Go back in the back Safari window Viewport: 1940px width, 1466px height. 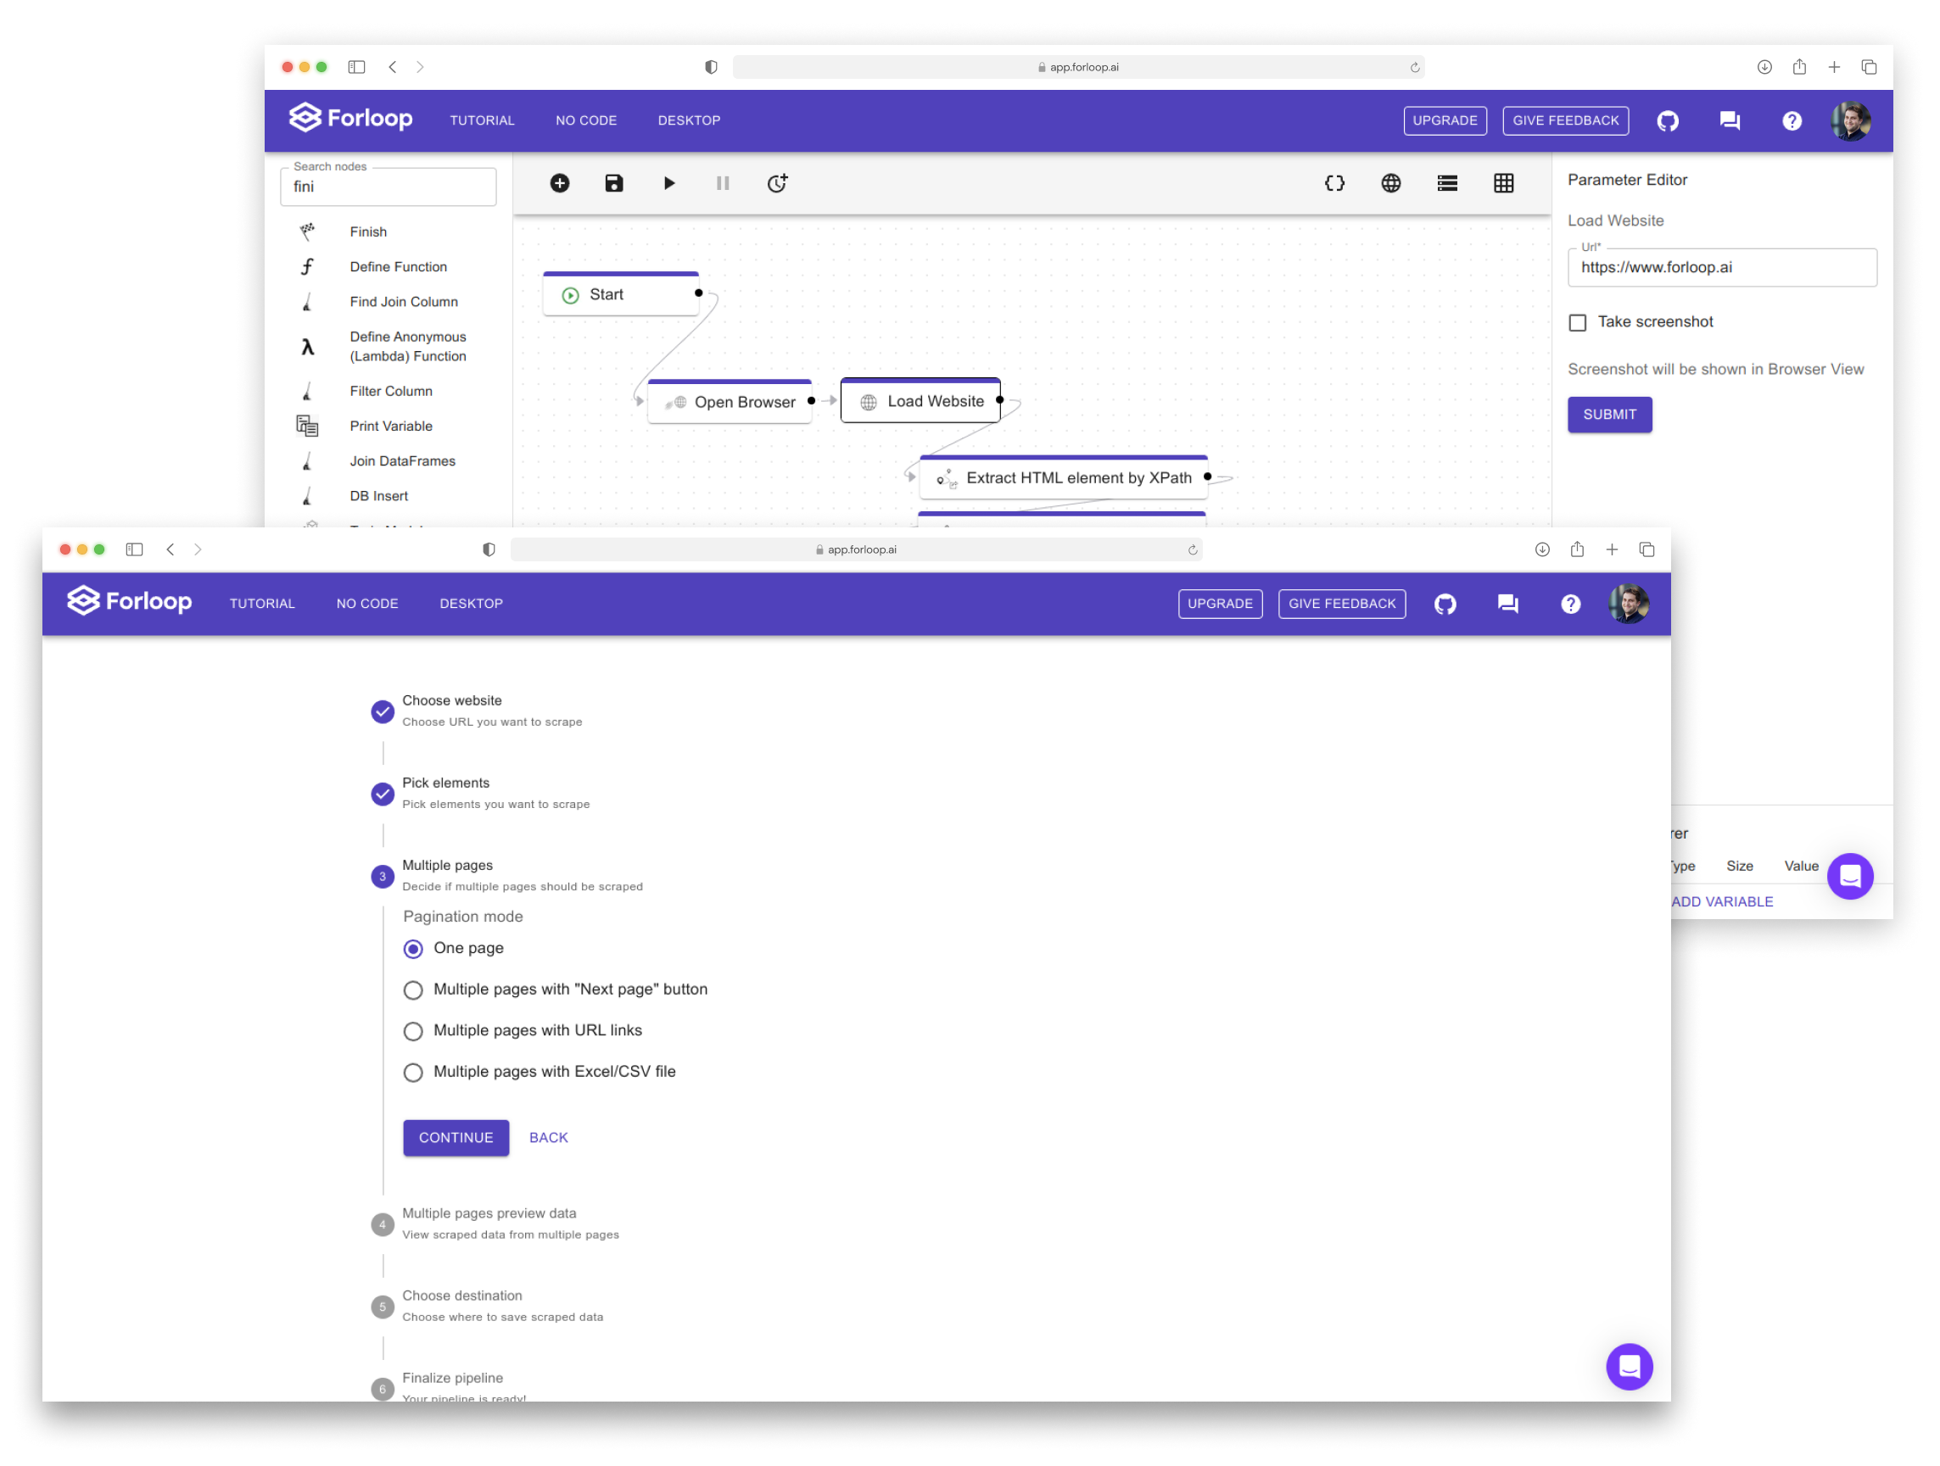pyautogui.click(x=393, y=68)
